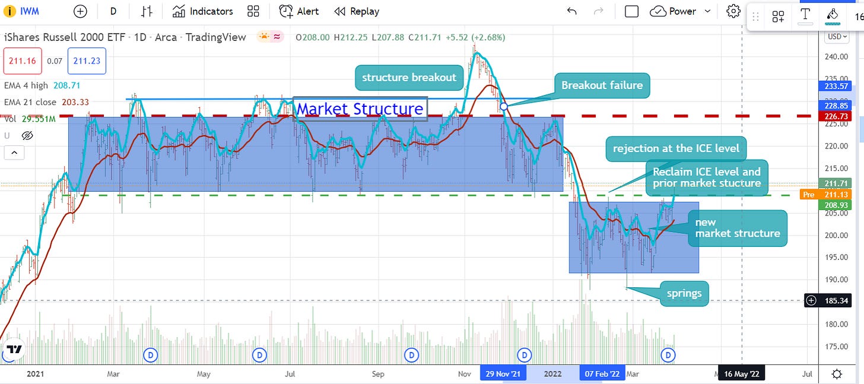The height and width of the screenshot is (384, 864).
Task: Expand the Power layout dropdown arrow
Action: [x=708, y=11]
